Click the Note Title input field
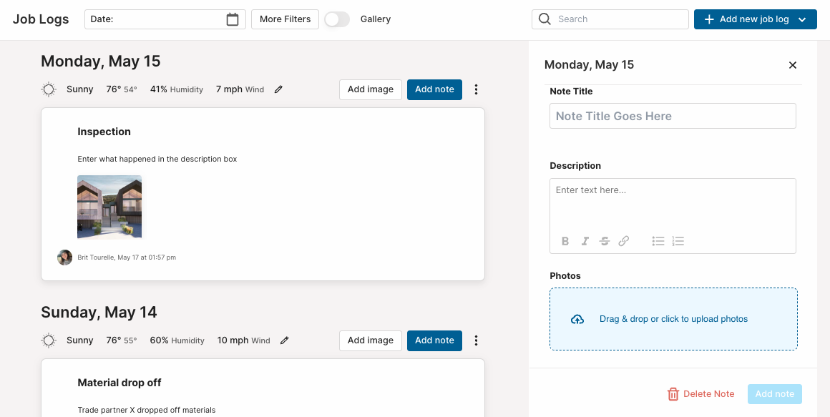The width and height of the screenshot is (830, 417). pyautogui.click(x=673, y=116)
